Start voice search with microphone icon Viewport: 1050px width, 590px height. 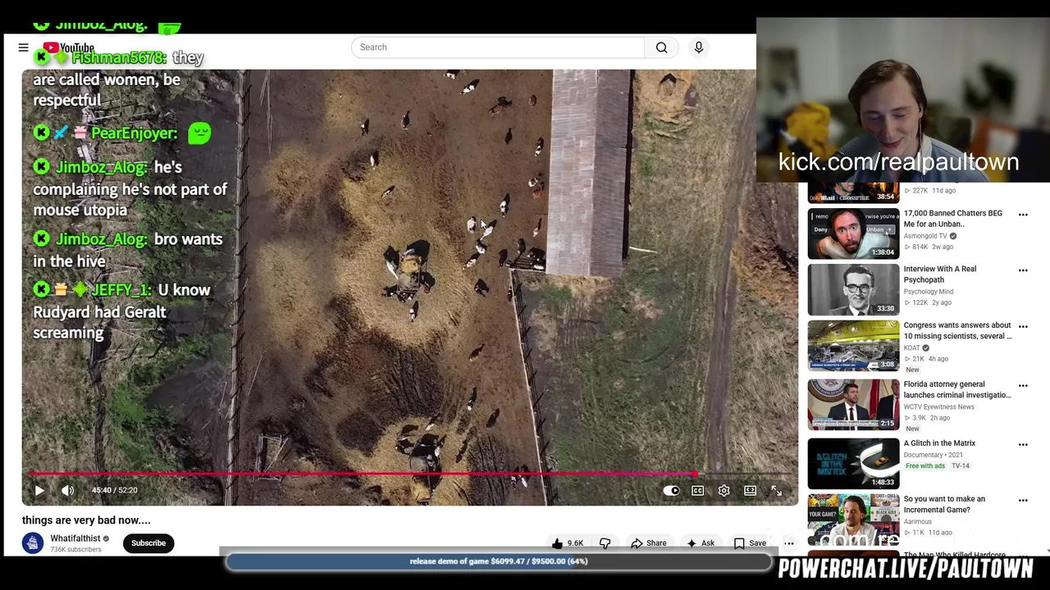click(699, 48)
